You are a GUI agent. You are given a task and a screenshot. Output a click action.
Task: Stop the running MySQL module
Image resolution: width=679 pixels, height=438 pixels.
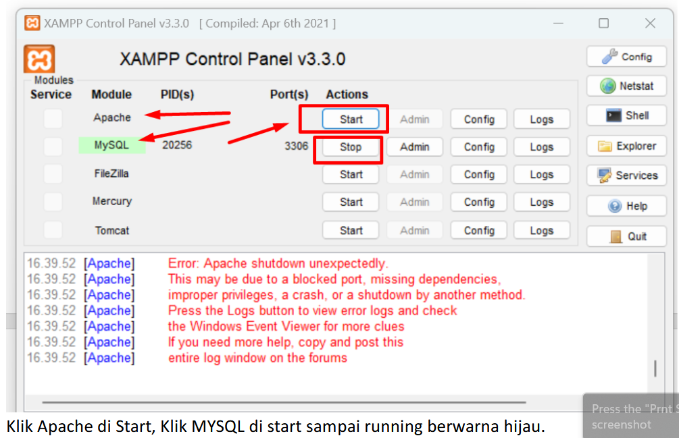[x=351, y=147]
